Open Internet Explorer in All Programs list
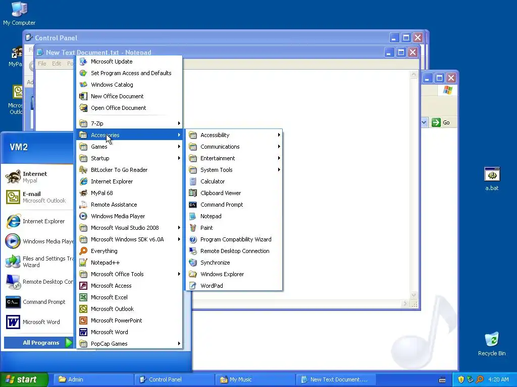 (129, 181)
